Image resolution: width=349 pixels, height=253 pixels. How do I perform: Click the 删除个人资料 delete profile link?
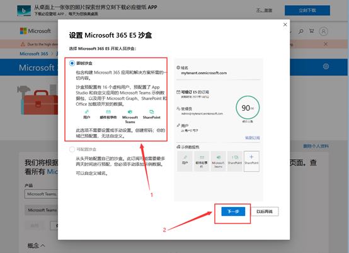click(316, 146)
